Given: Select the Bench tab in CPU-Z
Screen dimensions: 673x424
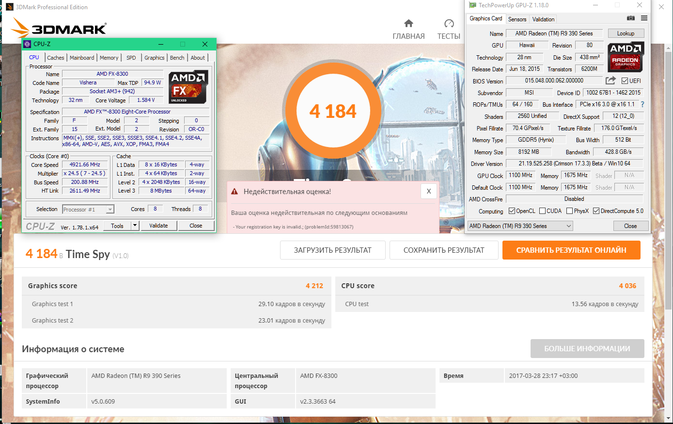Looking at the screenshot, I should 177,58.
